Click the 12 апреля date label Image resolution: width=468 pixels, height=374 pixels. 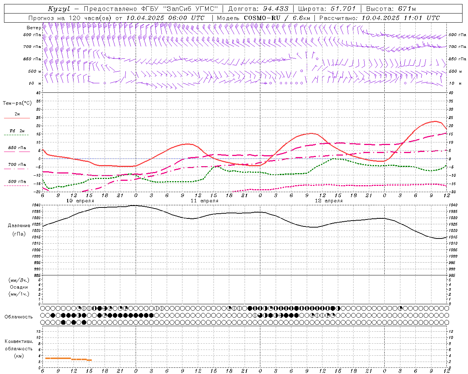pos(329,201)
